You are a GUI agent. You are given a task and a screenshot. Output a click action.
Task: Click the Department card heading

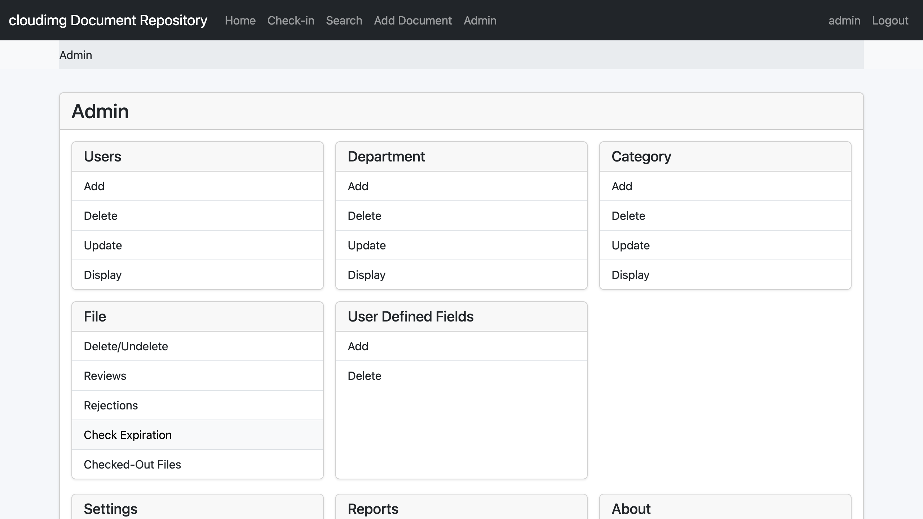(x=386, y=156)
